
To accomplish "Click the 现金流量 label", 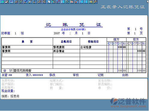I will coord(8,91).
